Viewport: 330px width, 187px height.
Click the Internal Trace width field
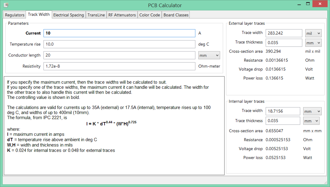(x=283, y=111)
